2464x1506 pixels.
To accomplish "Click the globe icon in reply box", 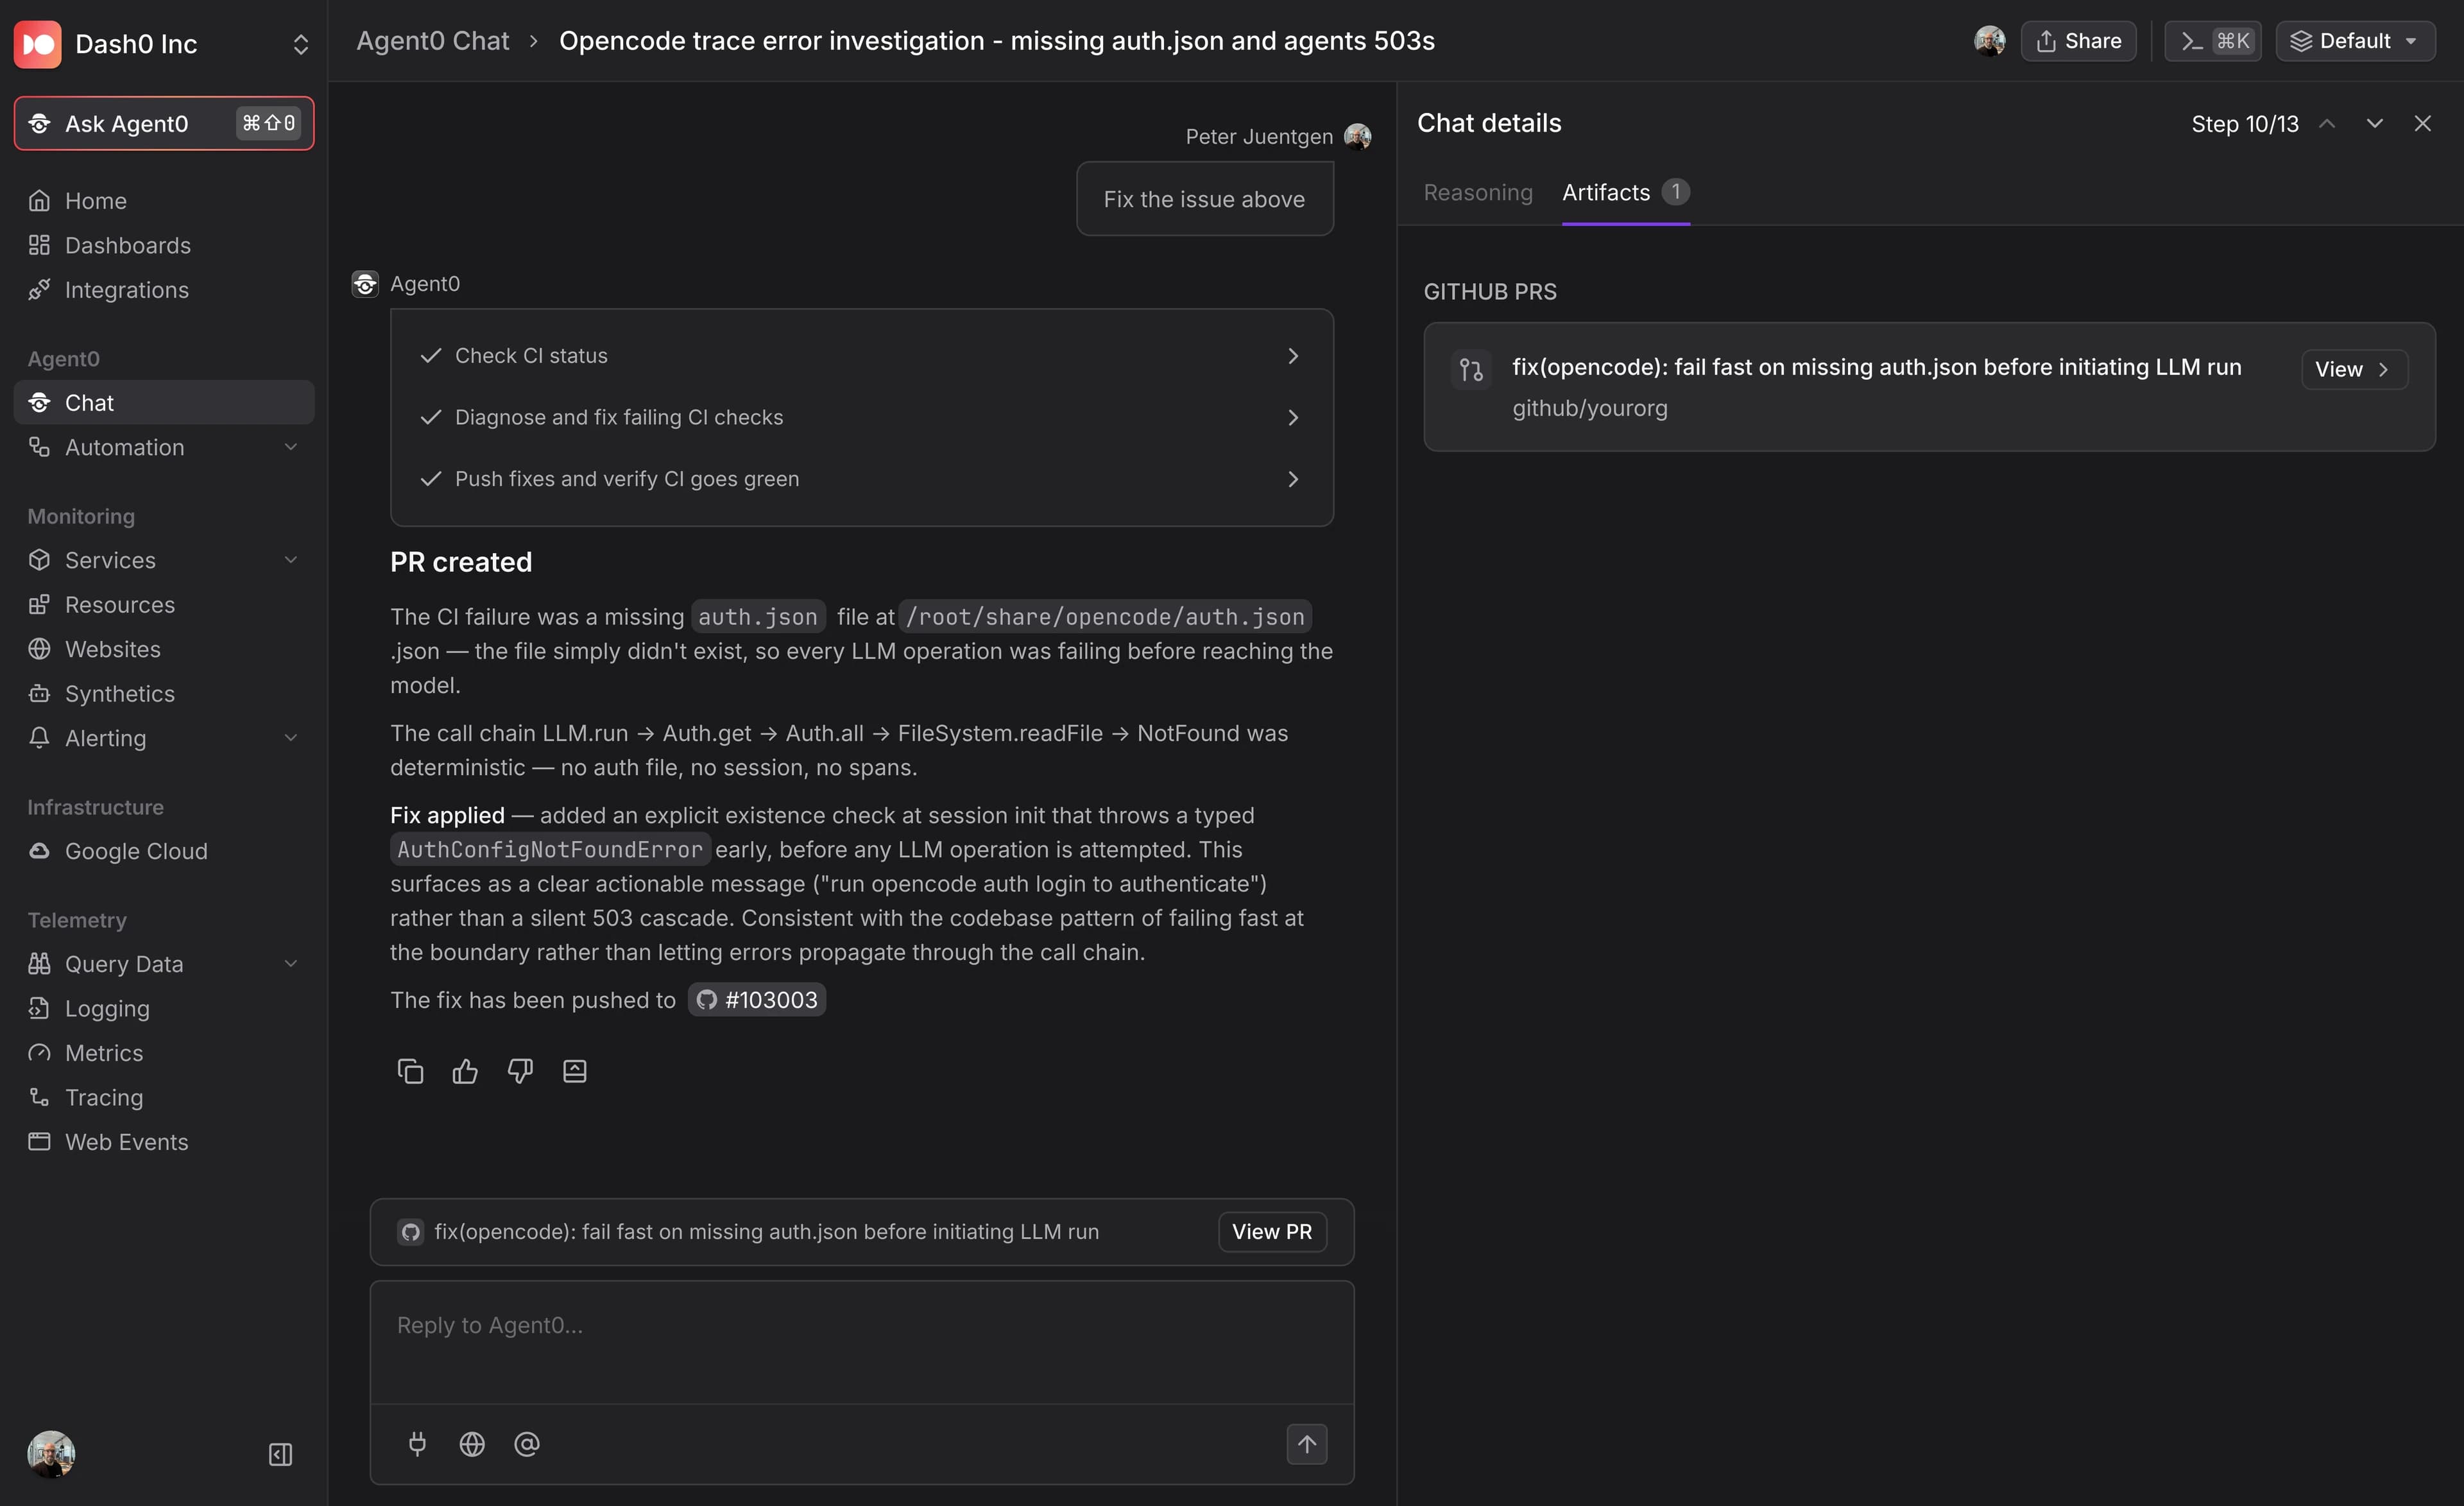I will (x=472, y=1443).
